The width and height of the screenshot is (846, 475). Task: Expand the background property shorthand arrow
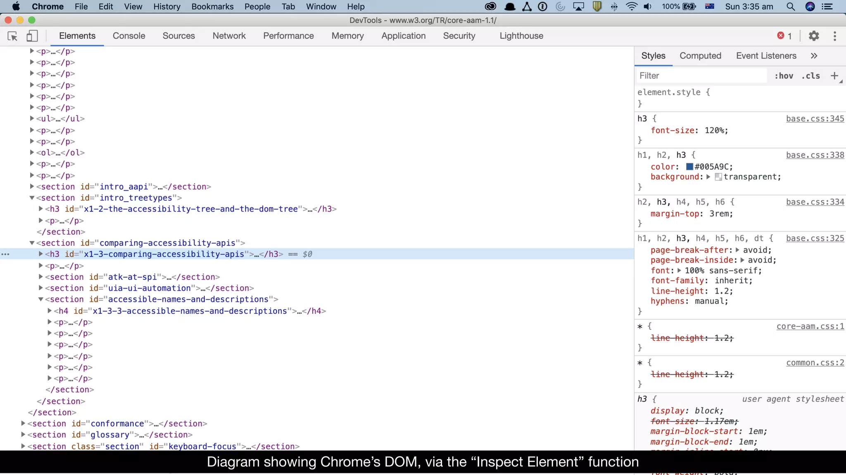pyautogui.click(x=708, y=177)
